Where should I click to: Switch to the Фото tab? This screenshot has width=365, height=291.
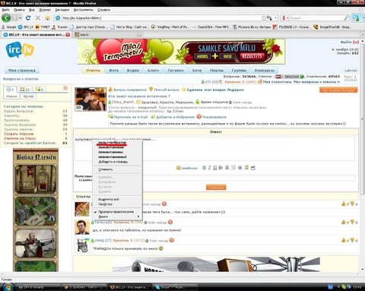click(x=113, y=70)
